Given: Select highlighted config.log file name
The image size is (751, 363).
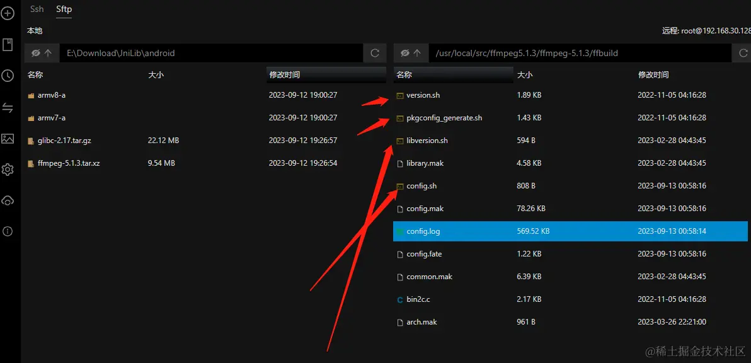Looking at the screenshot, I should 423,231.
